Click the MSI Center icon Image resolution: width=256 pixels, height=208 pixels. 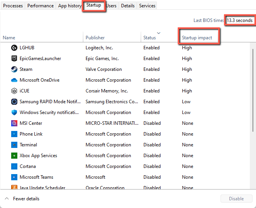tap(14, 123)
